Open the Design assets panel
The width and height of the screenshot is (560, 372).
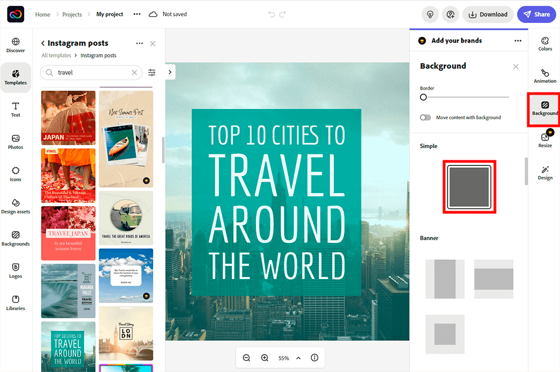15,206
